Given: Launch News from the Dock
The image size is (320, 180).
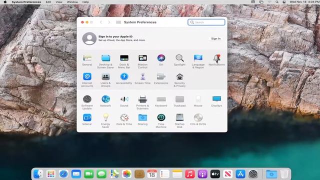Looking at the screenshot, I should [x=228, y=174].
